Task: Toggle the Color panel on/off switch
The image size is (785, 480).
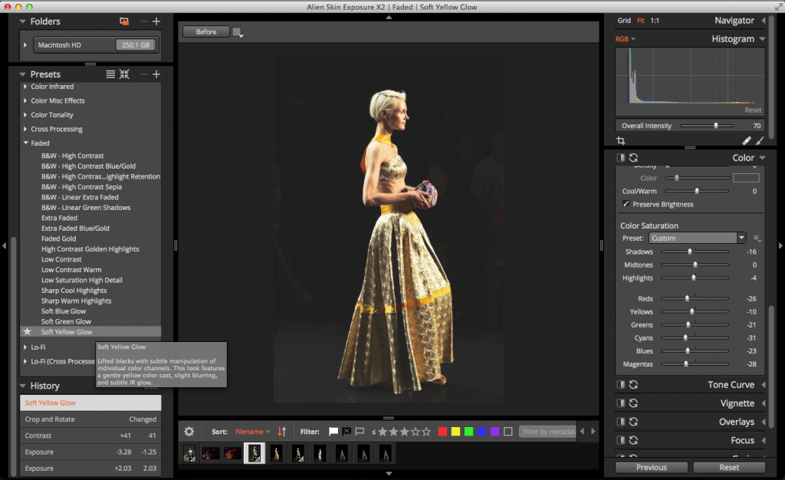Action: [x=621, y=158]
